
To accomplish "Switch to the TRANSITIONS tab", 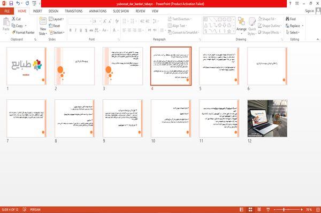I will point(74,11).
